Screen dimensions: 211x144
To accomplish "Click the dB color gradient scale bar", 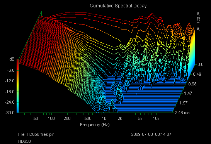I will point(18,86).
